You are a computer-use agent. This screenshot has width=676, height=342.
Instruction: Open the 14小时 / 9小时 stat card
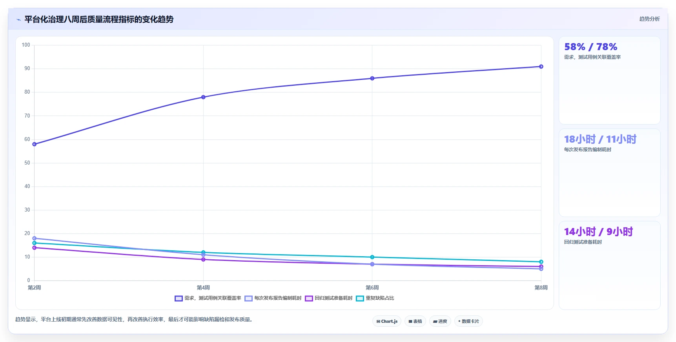coord(610,265)
